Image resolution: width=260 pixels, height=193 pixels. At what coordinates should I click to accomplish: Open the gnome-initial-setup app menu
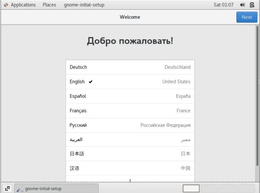(x=84, y=5)
